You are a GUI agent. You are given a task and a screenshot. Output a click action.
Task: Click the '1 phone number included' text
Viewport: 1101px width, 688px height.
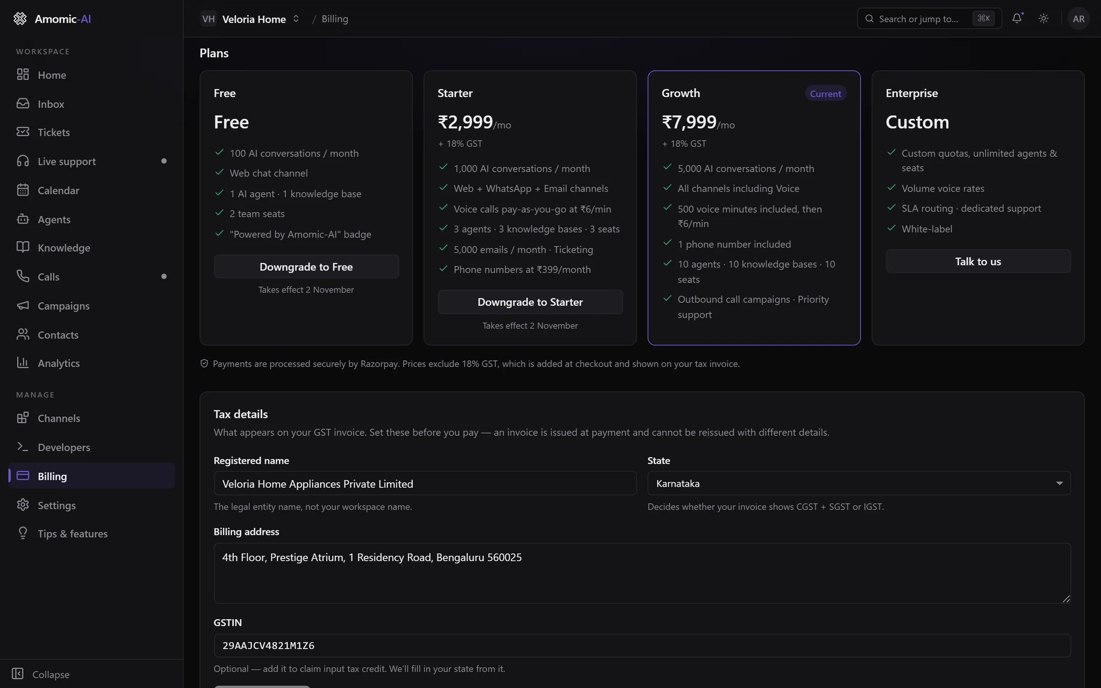[x=734, y=245]
